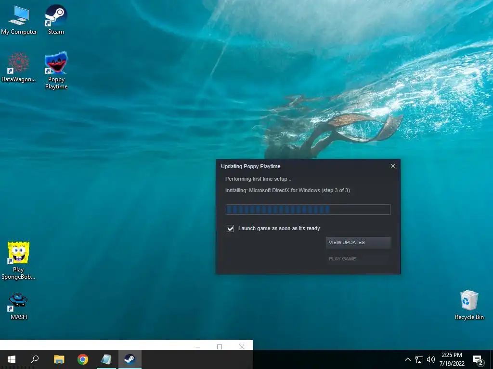Image resolution: width=493 pixels, height=369 pixels.
Task: Select the Recycle Bin icon
Action: [x=469, y=305]
